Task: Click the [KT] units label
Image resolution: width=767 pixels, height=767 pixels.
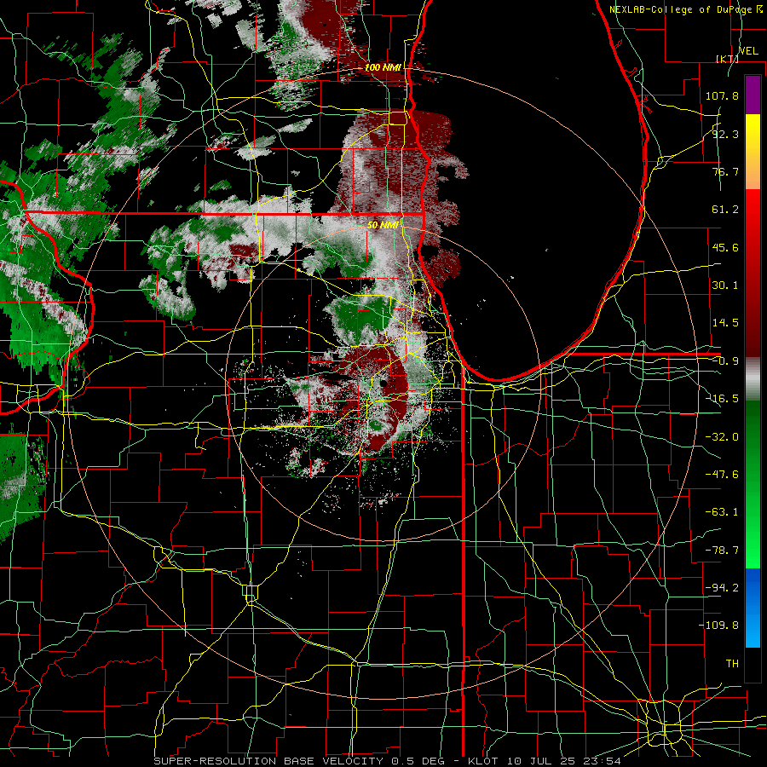Action: (727, 59)
